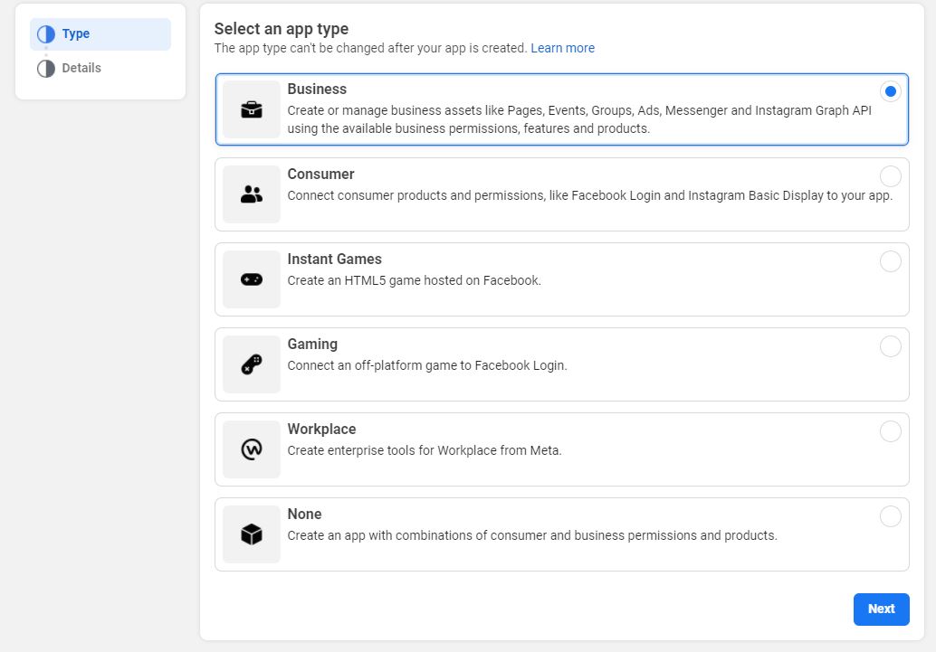This screenshot has width=936, height=652.
Task: Click the Business briefcase icon
Action: pos(251,109)
